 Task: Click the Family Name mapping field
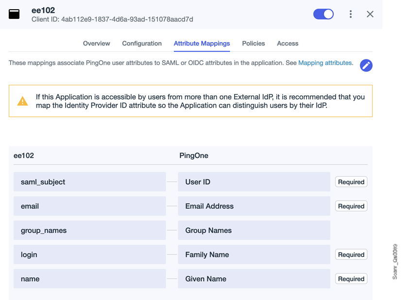[254, 254]
